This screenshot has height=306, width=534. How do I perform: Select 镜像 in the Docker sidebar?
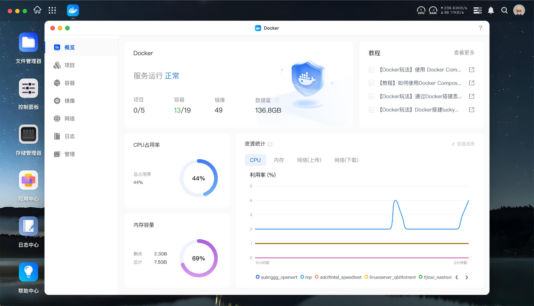click(x=81, y=101)
